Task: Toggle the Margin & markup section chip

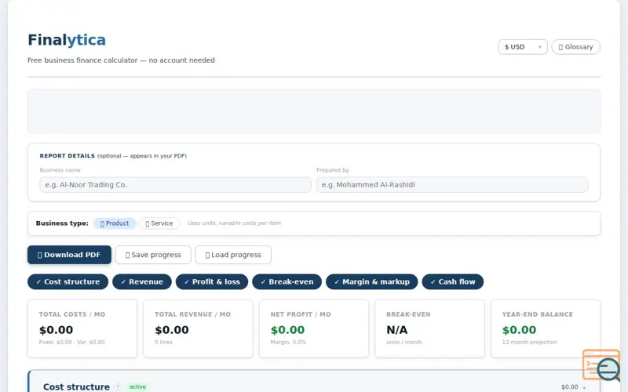Action: (x=371, y=281)
